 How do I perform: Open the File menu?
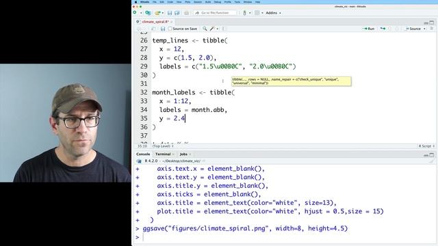155,2
